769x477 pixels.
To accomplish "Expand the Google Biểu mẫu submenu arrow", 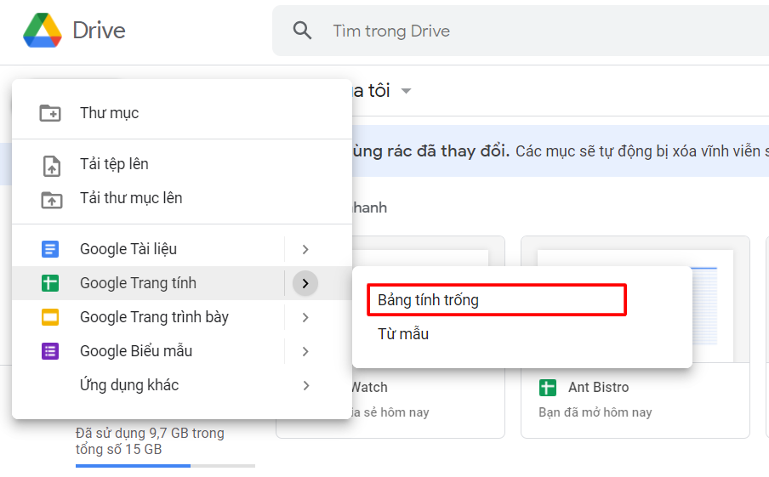I will pyautogui.click(x=305, y=351).
